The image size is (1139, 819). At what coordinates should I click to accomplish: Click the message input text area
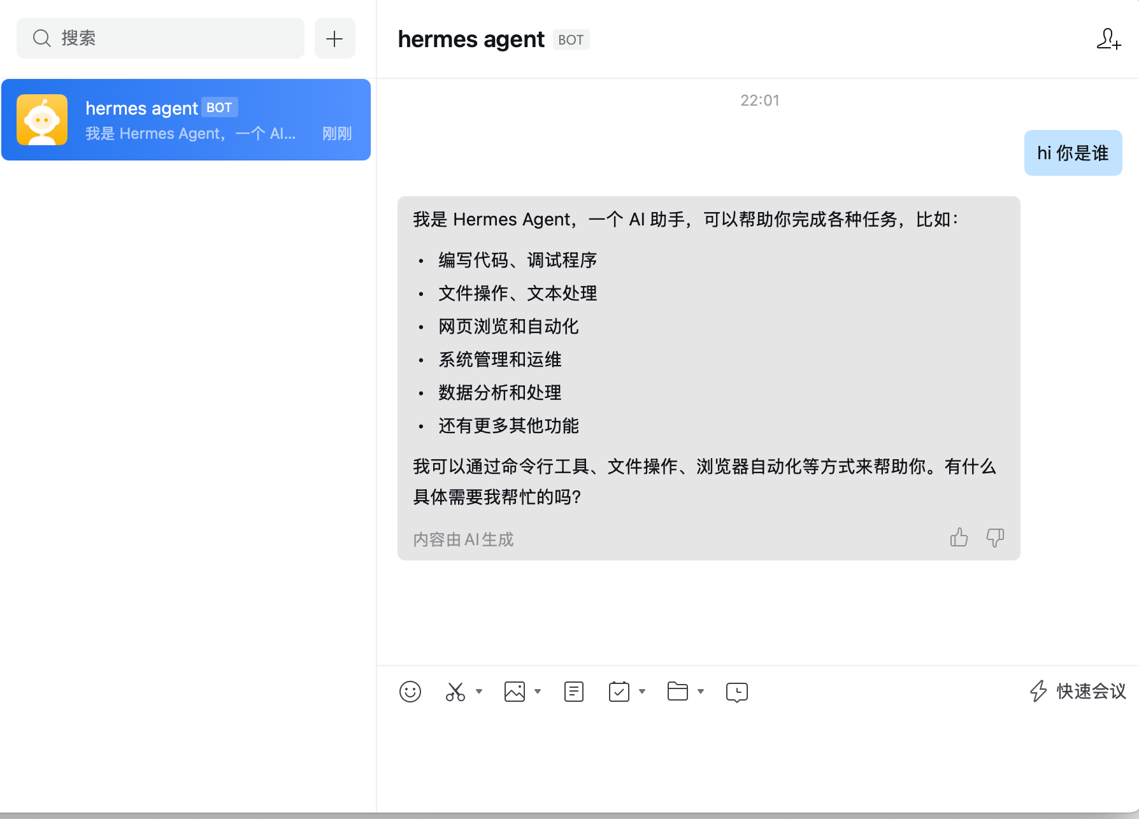757,758
